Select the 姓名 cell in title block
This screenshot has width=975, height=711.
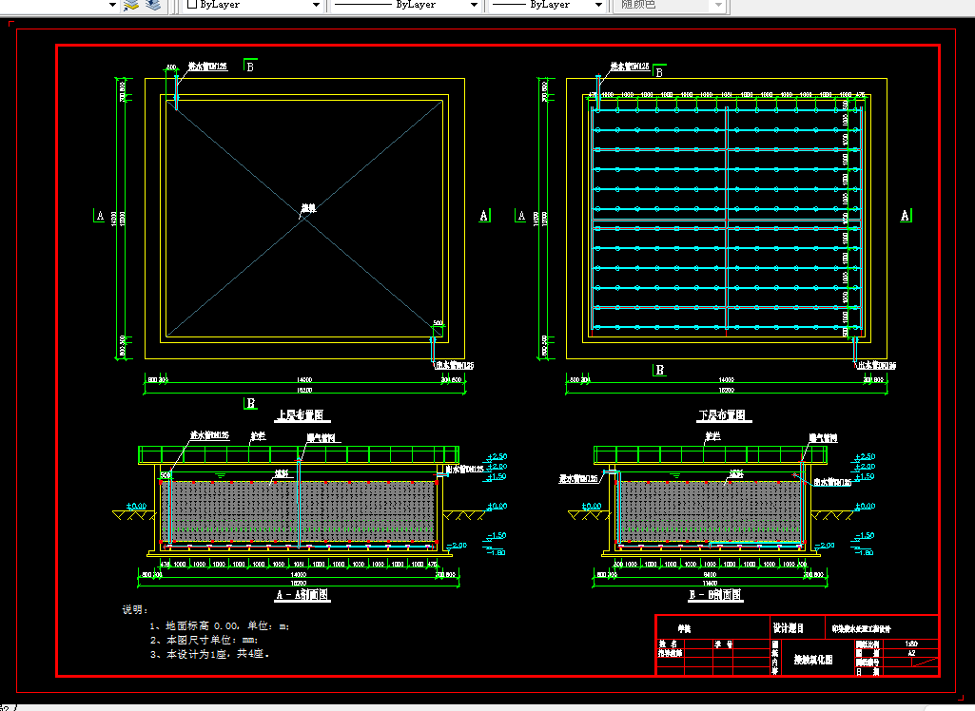click(669, 644)
